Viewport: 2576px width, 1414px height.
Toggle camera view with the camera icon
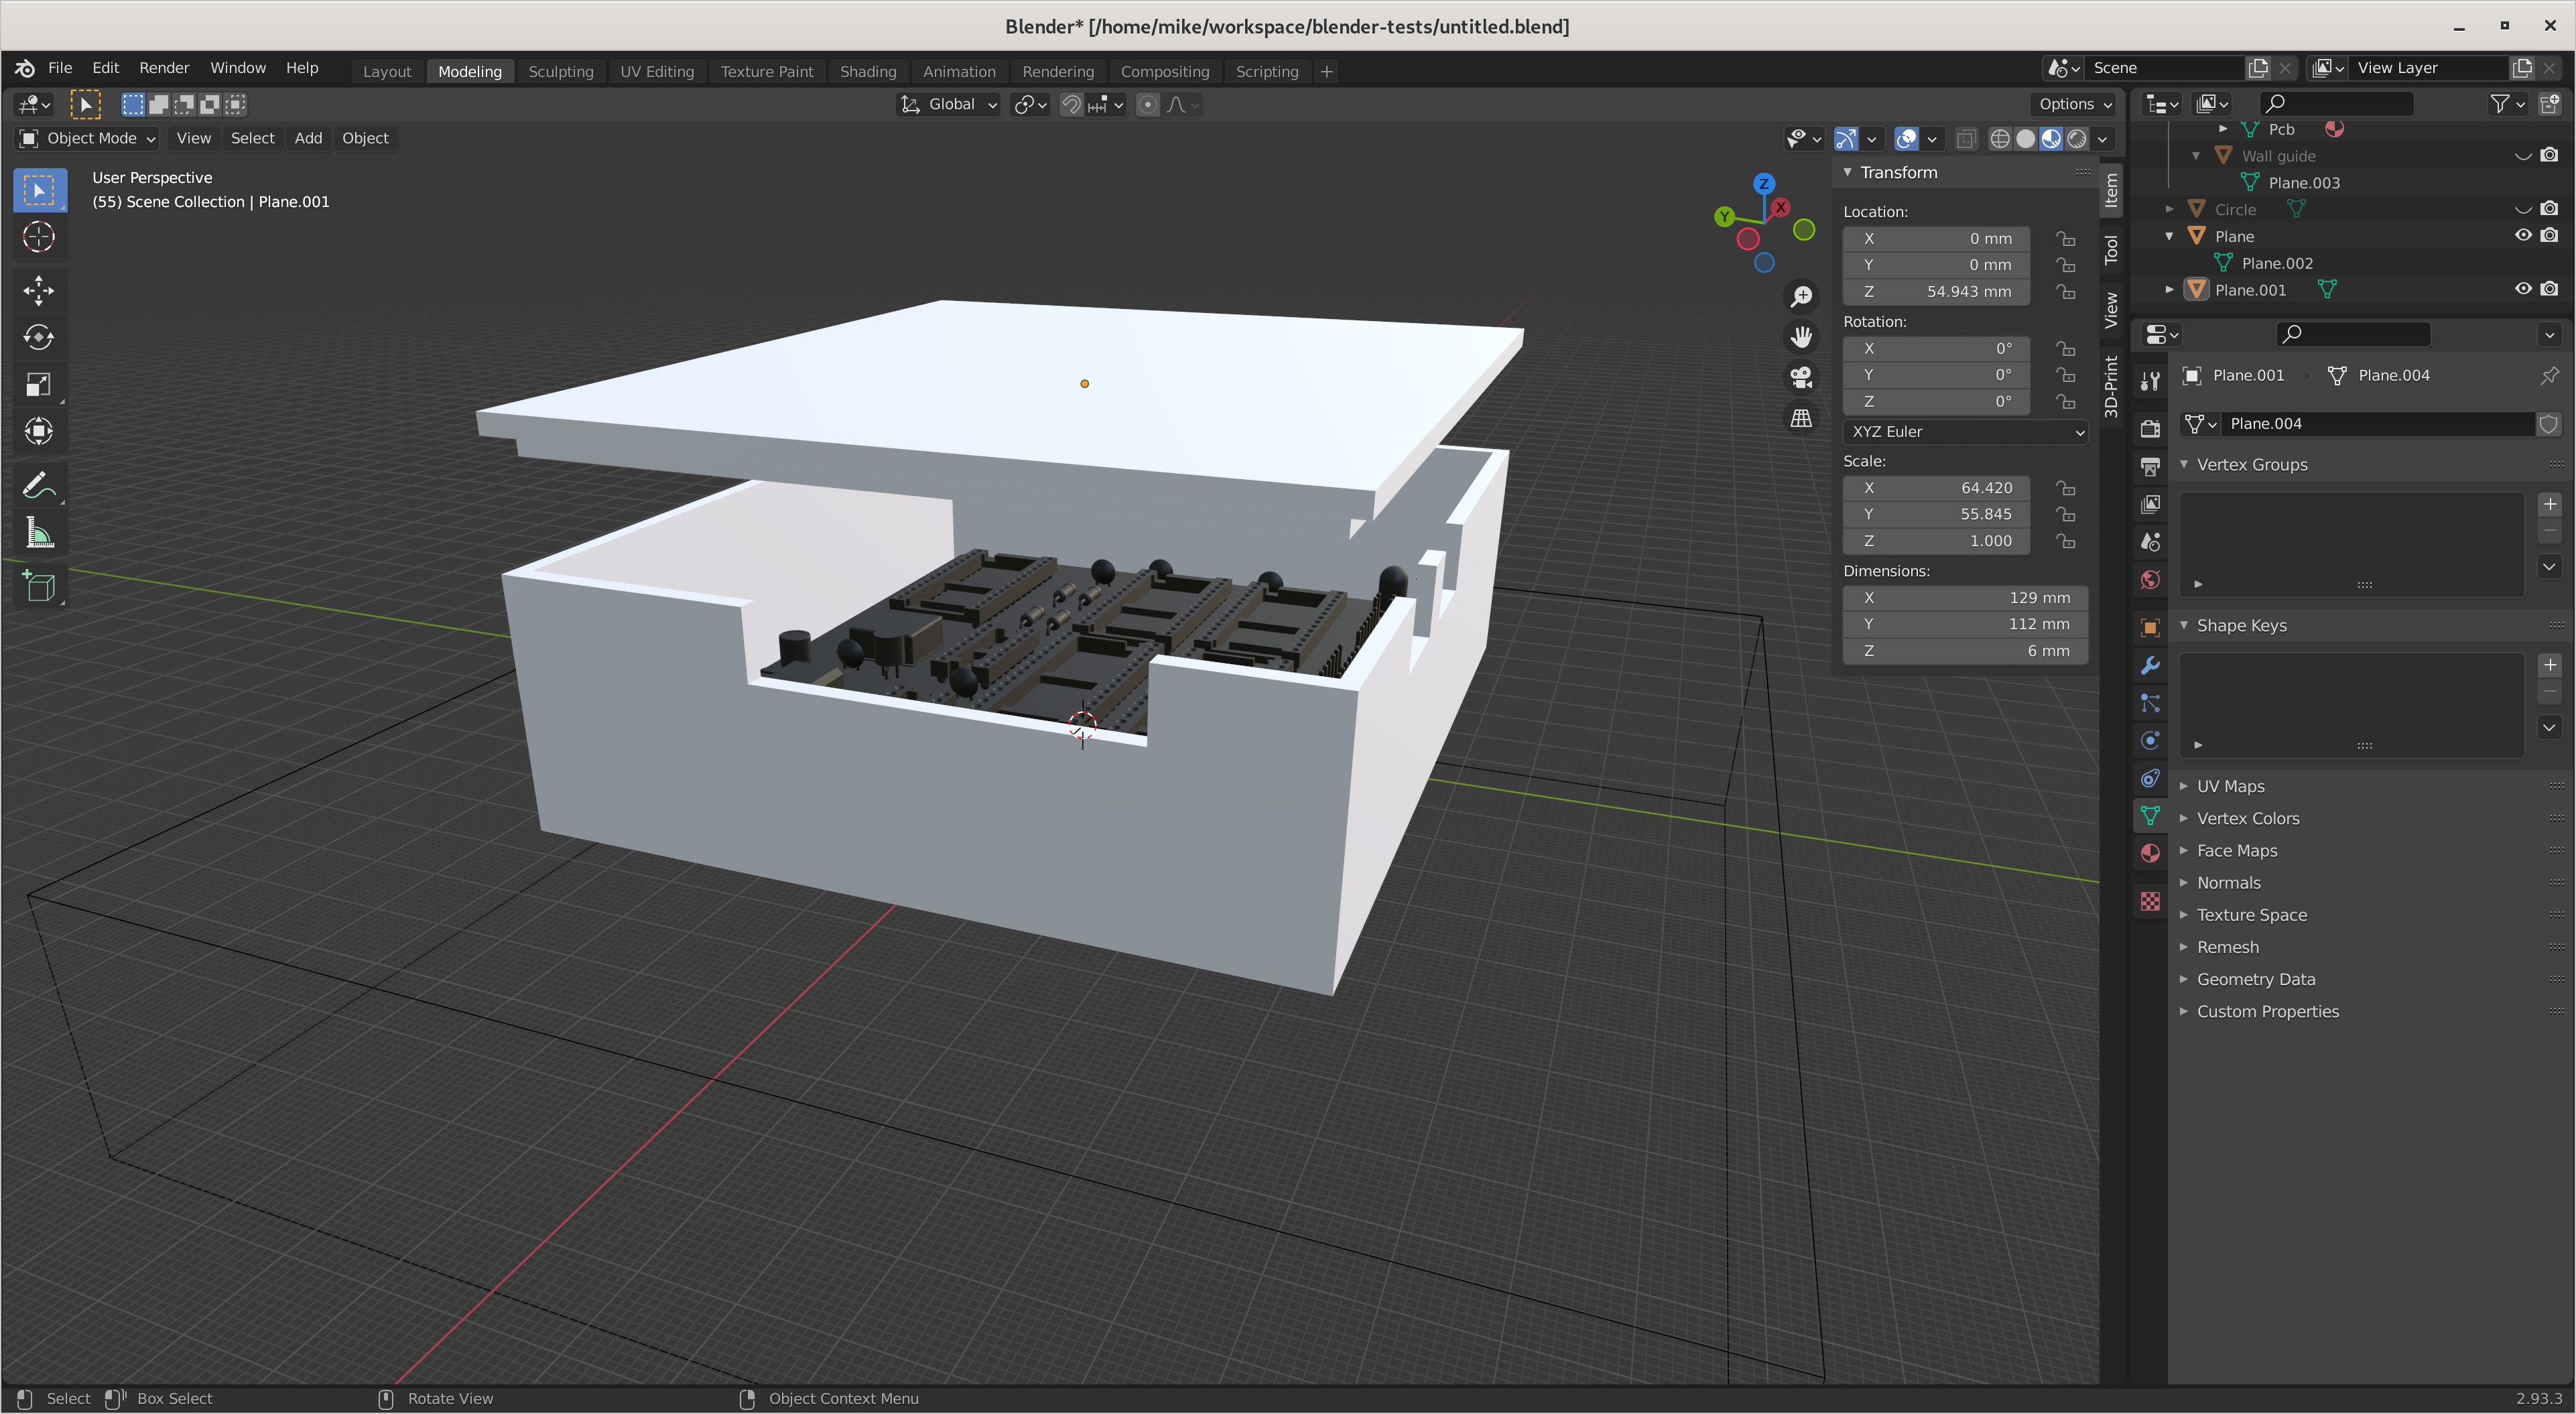(1801, 377)
